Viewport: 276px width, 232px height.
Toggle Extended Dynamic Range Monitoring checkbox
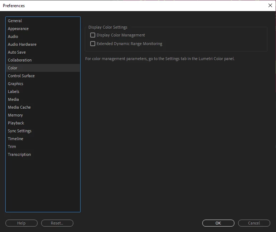click(93, 44)
